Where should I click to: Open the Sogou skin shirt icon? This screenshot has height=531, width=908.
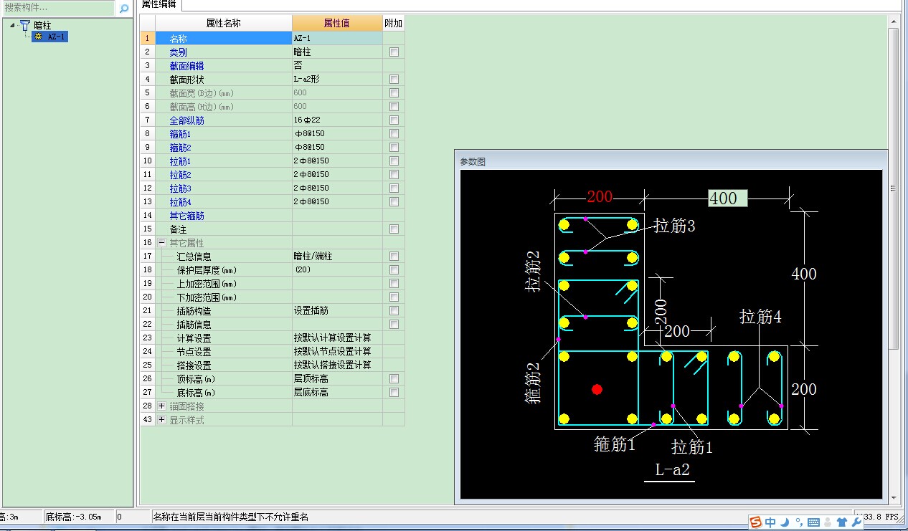tap(842, 522)
